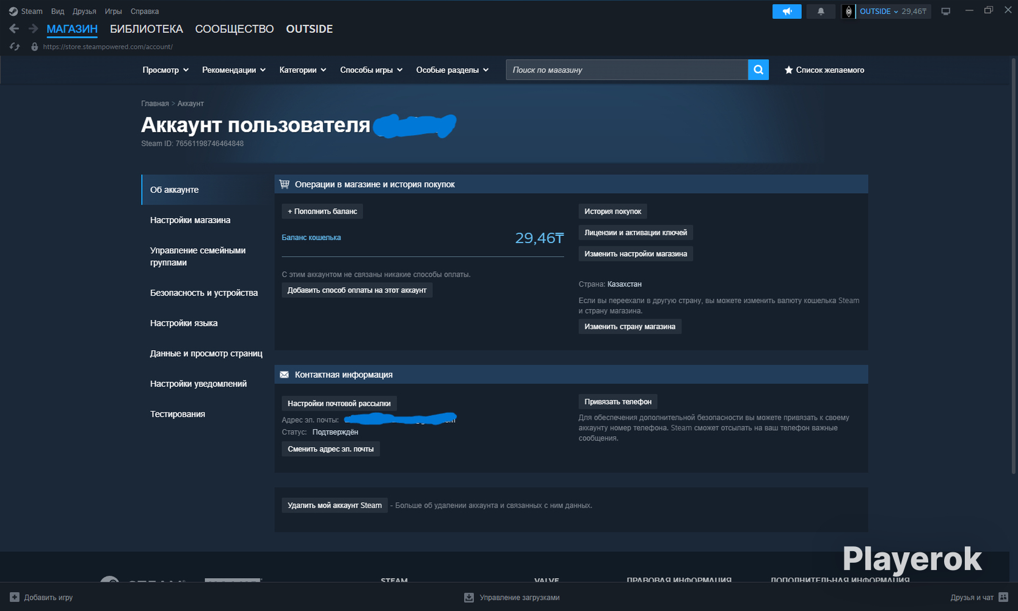Go back with the left arrow button

coord(14,29)
